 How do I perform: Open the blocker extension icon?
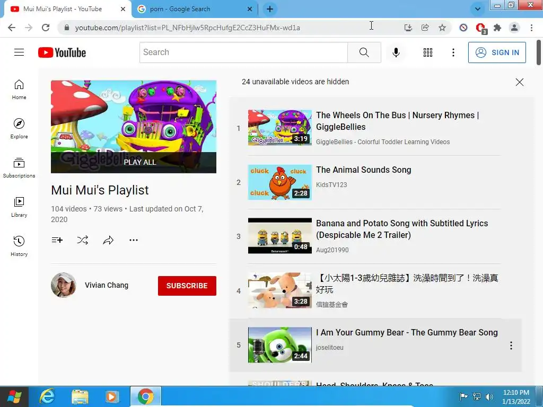(x=463, y=28)
